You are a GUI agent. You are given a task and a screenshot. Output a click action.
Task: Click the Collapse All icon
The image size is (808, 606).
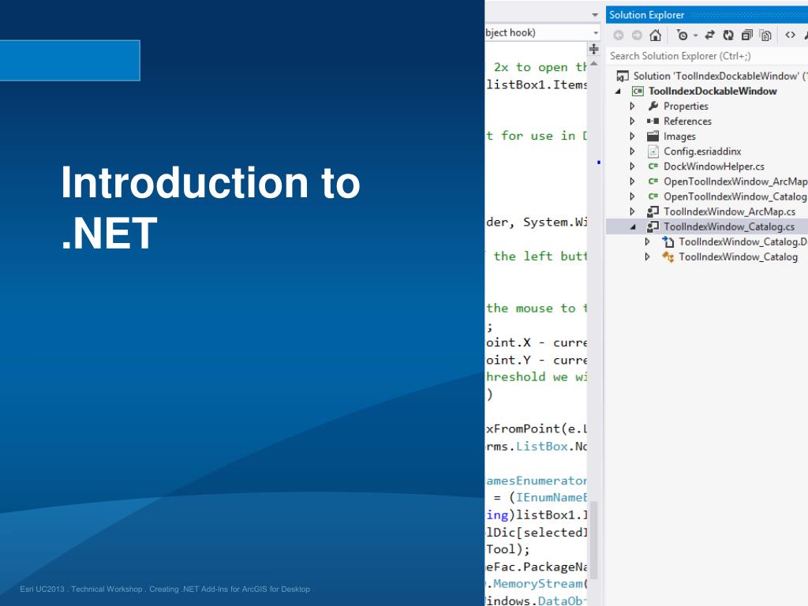[746, 35]
